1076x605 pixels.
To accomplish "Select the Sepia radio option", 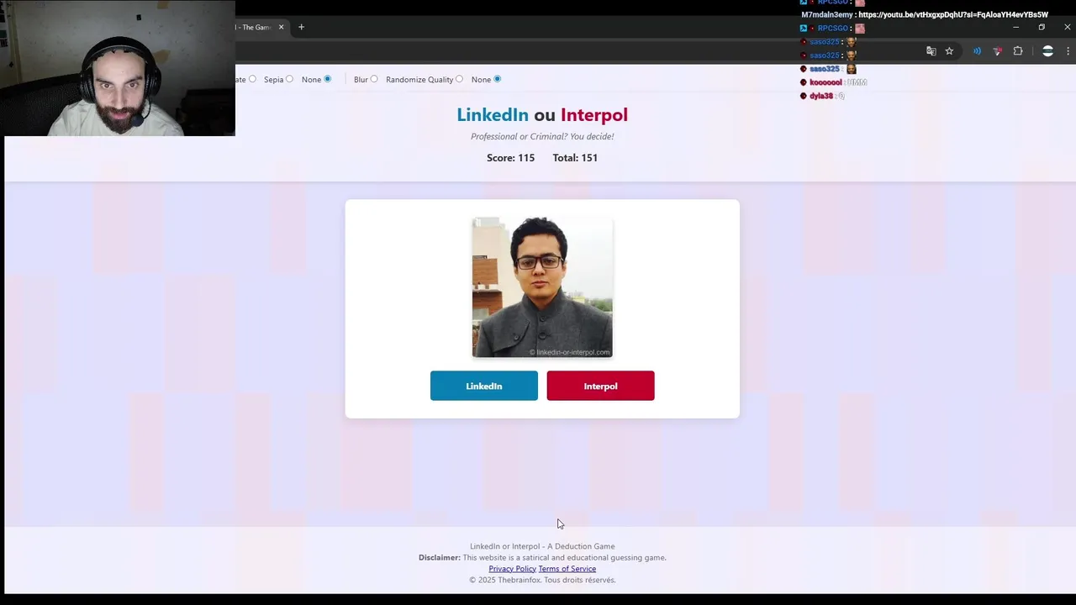I will [289, 79].
